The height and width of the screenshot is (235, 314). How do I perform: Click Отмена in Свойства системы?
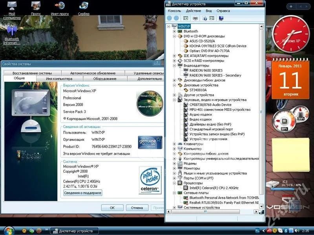pyautogui.click(x=137, y=208)
